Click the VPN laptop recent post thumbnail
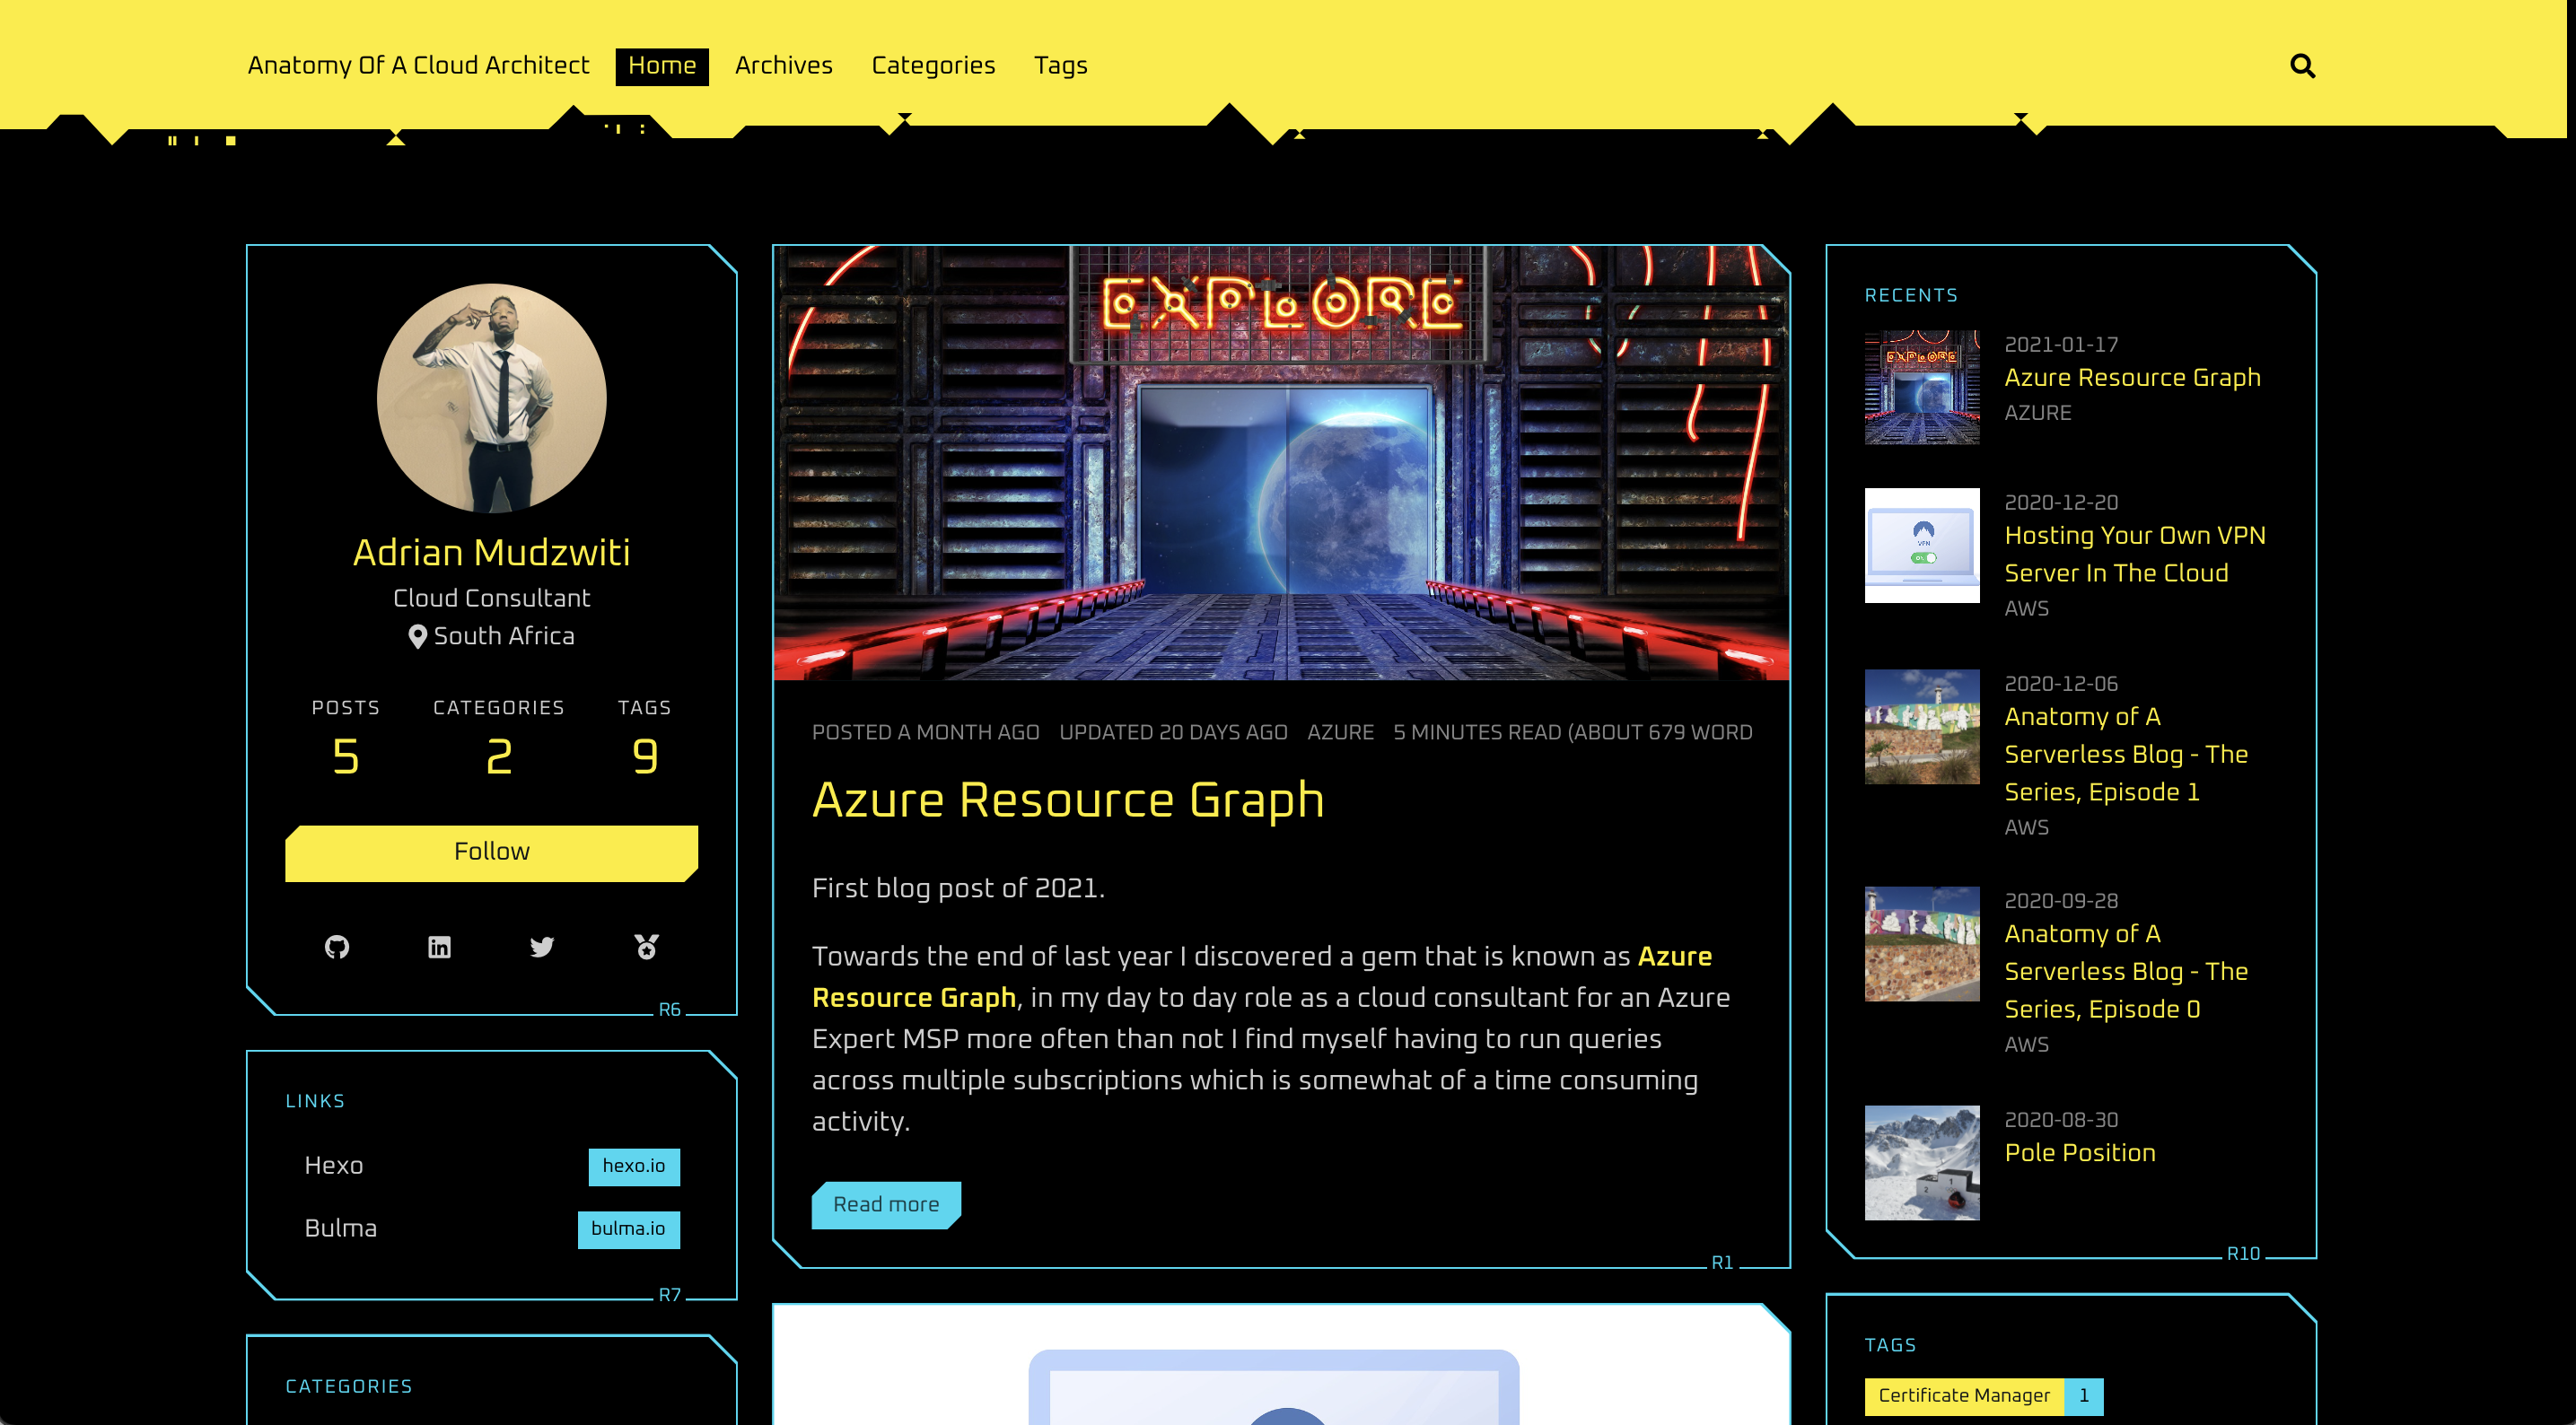 [1921, 545]
